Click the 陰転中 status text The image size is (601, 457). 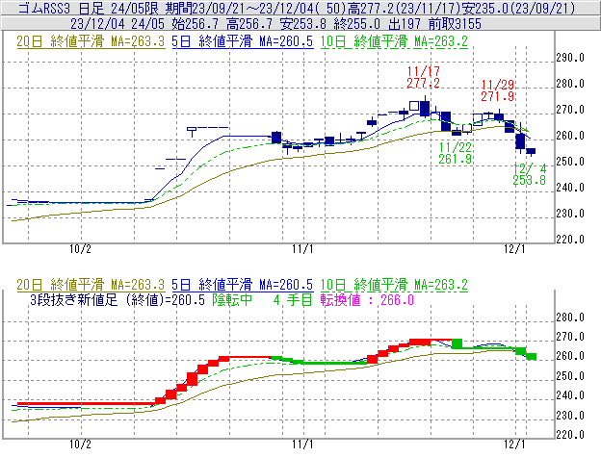pyautogui.click(x=232, y=299)
